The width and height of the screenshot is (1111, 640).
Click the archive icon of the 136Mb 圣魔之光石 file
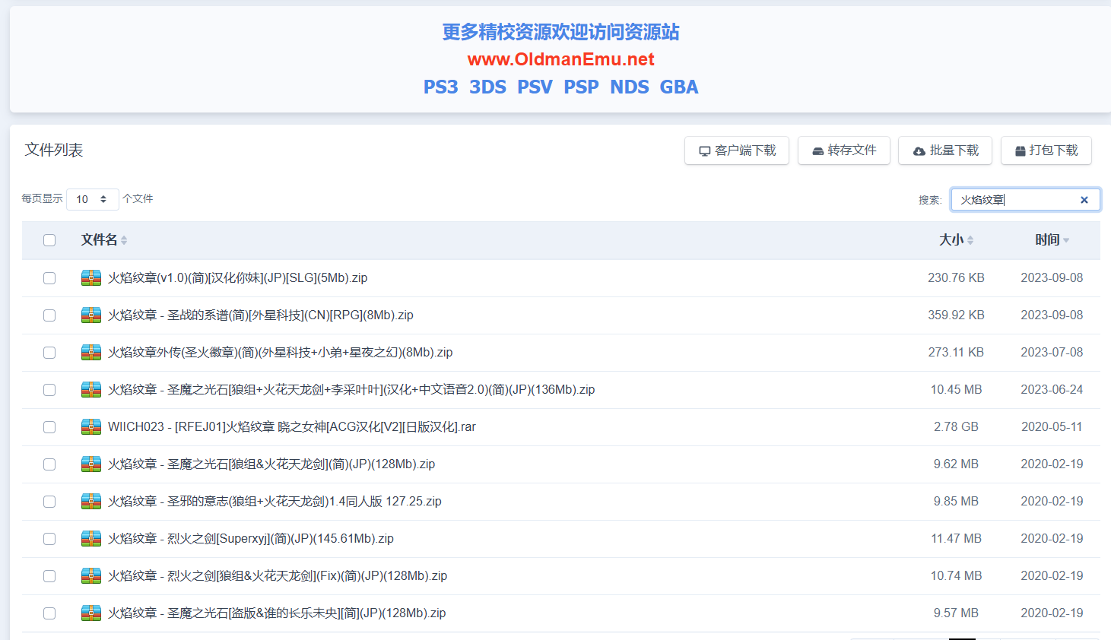pyautogui.click(x=91, y=390)
